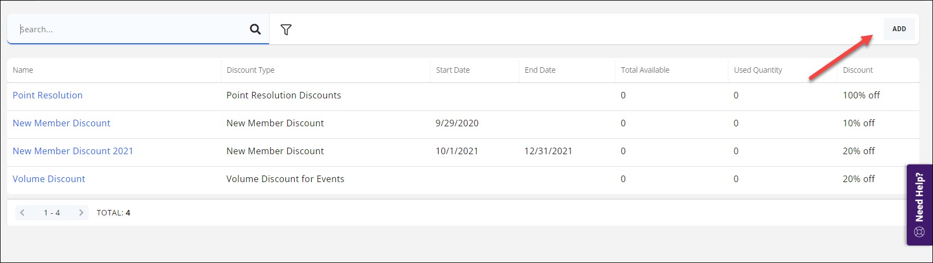Image resolution: width=933 pixels, height=263 pixels.
Task: Select the 12/31/2021 end date cell
Action: 548,151
